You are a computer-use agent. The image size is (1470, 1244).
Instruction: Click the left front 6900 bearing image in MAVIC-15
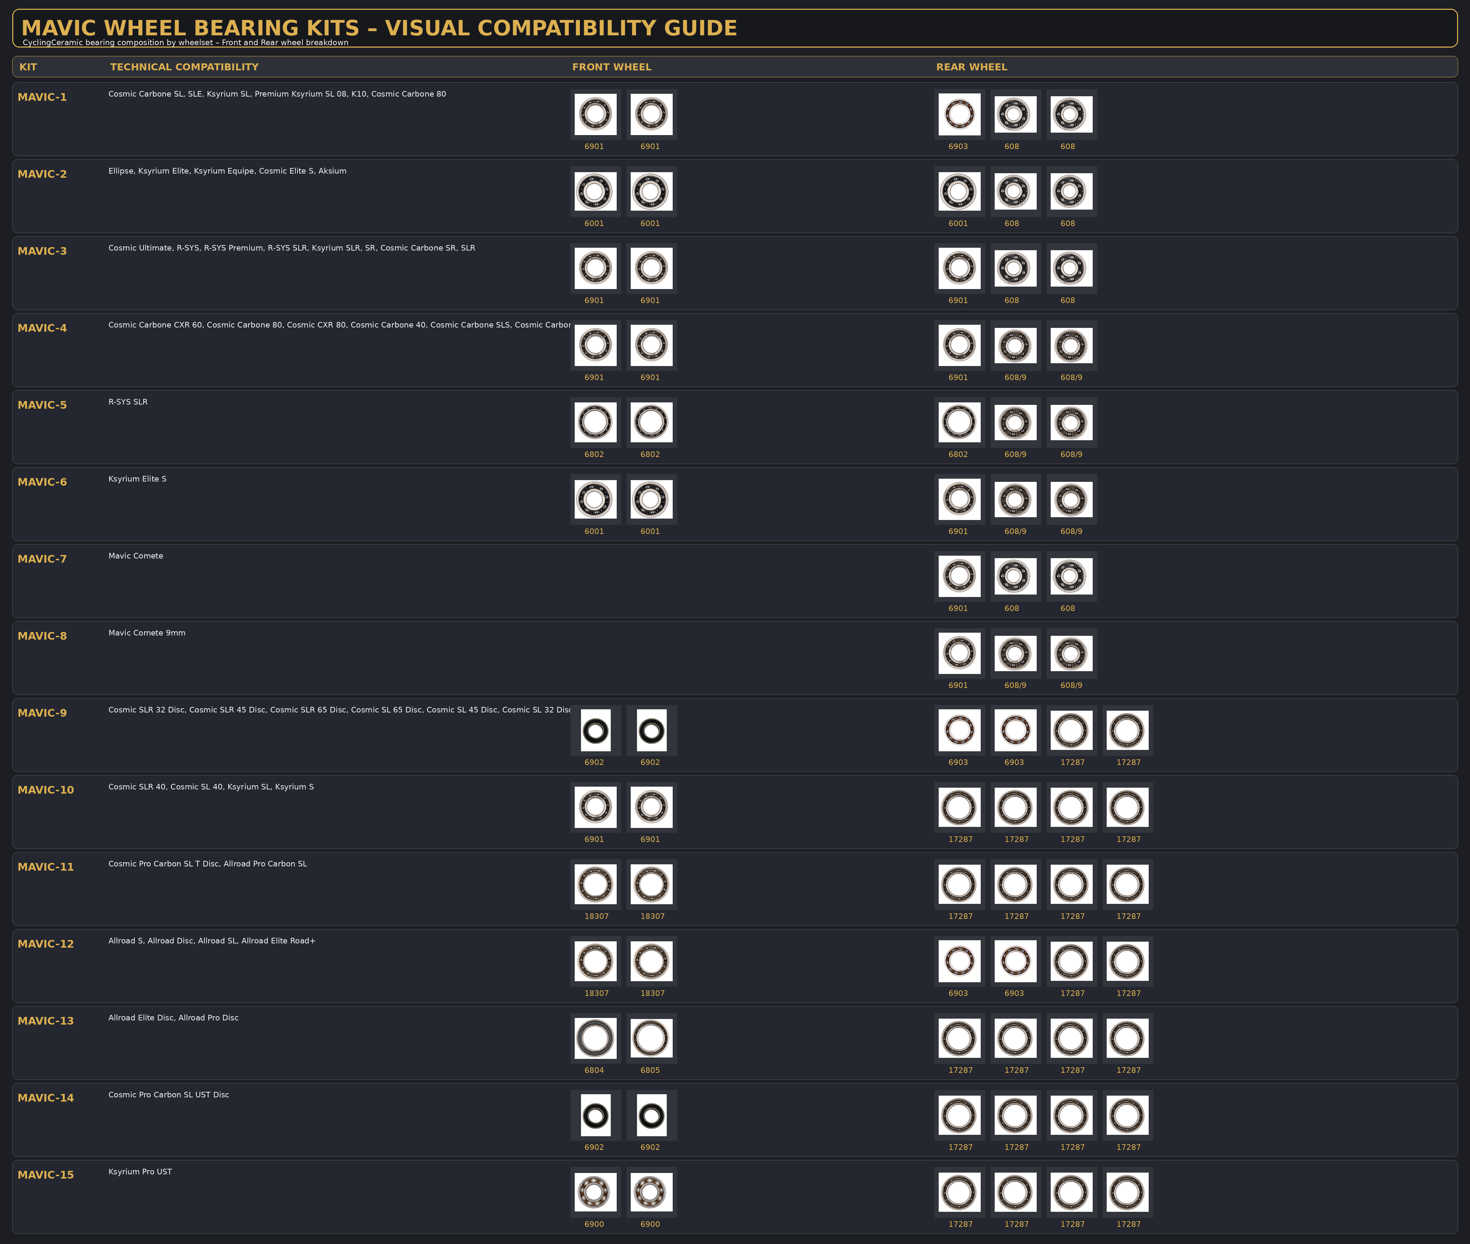(x=595, y=1192)
